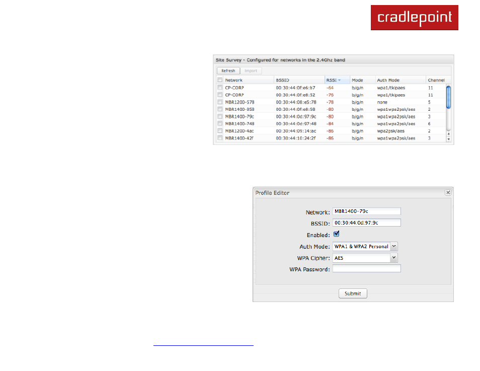
Task: Check the box for MBR1400-42f
Action: tap(220, 138)
